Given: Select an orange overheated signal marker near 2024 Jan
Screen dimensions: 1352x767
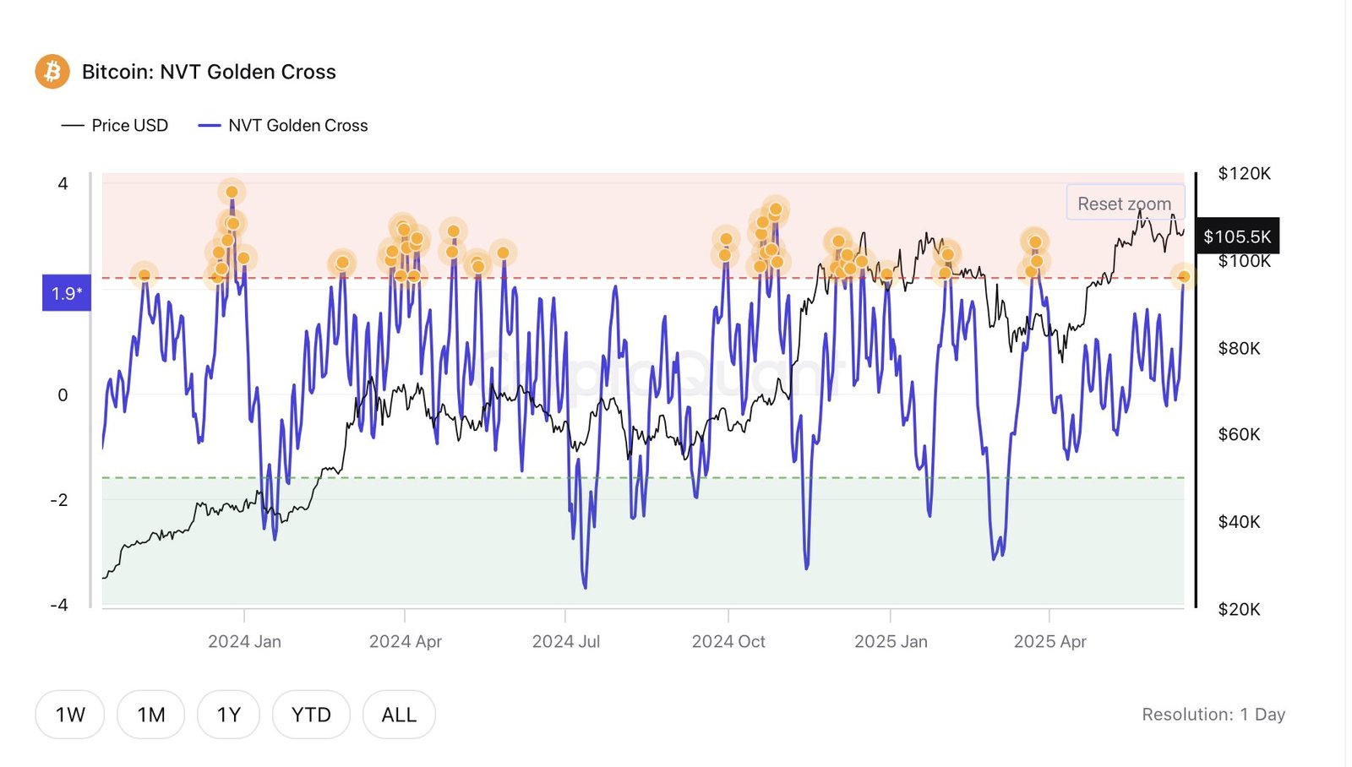Looking at the screenshot, I should tap(231, 193).
